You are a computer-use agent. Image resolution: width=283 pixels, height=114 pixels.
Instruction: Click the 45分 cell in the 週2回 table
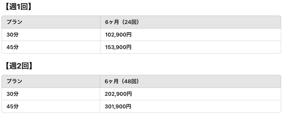click(51, 106)
